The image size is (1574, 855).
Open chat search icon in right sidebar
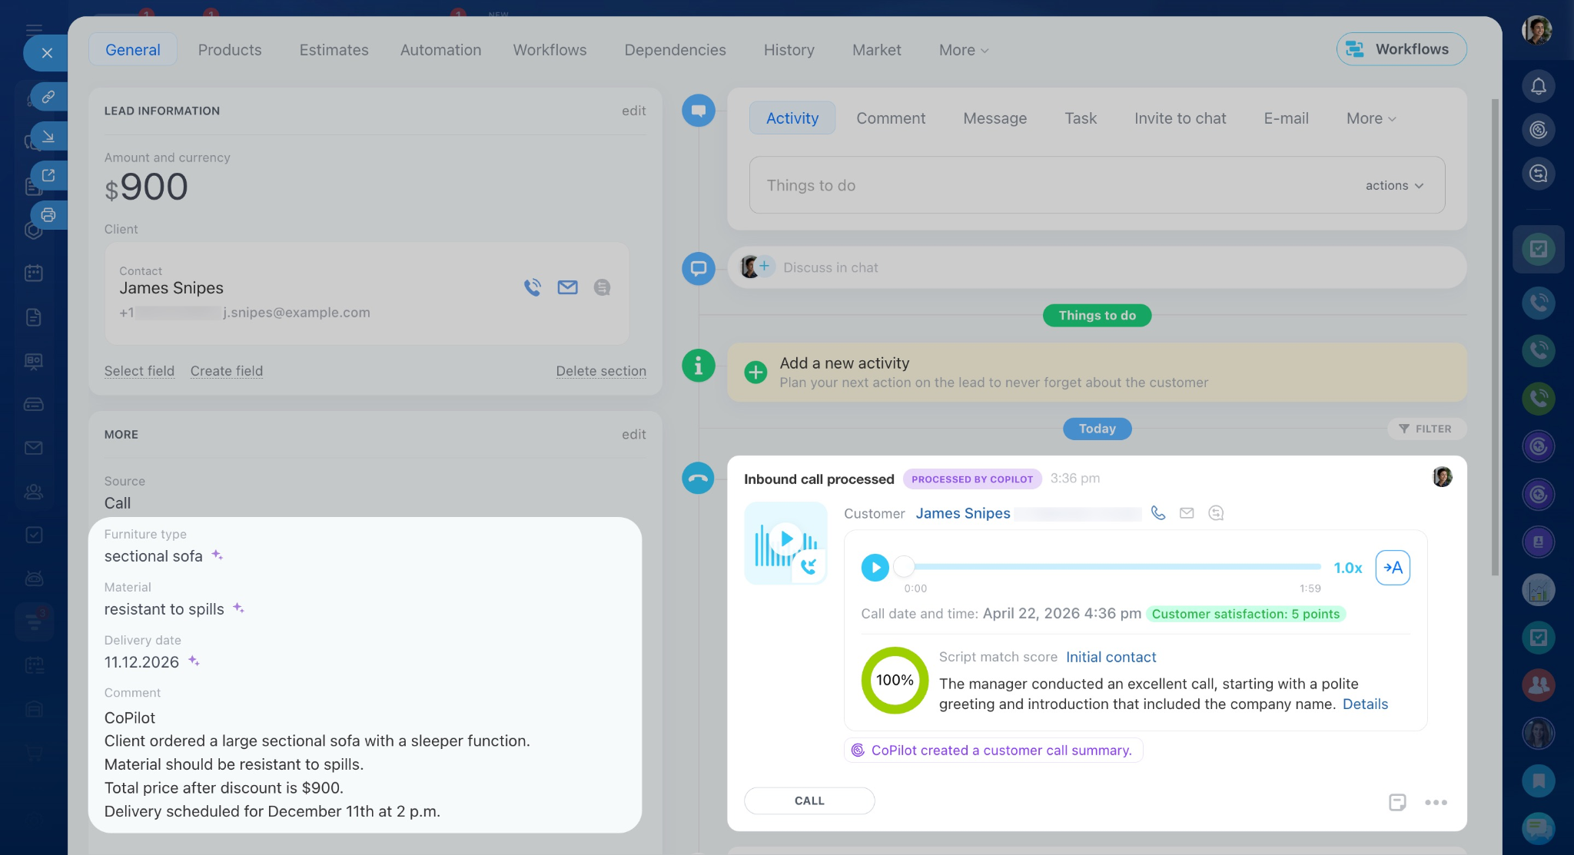coord(1539,174)
